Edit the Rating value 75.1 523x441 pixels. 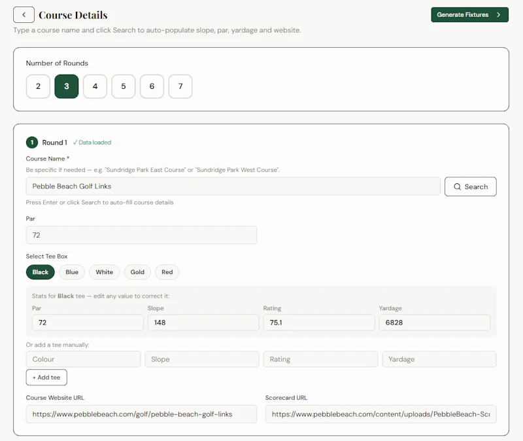[319, 323]
